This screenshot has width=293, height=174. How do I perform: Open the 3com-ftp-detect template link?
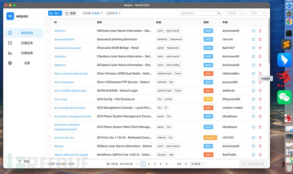click(x=64, y=82)
